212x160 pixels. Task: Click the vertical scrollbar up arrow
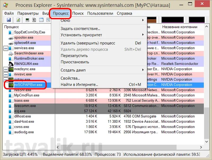pos(206,26)
